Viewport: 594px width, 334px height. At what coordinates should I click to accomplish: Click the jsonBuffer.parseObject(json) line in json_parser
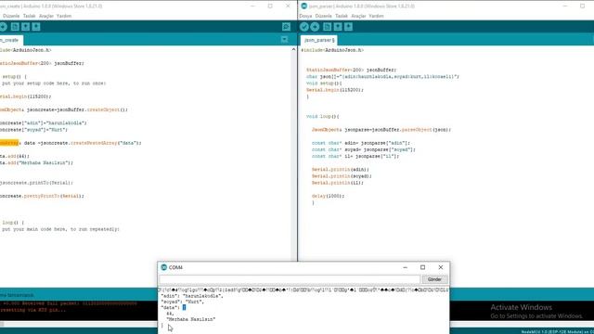click(381, 130)
